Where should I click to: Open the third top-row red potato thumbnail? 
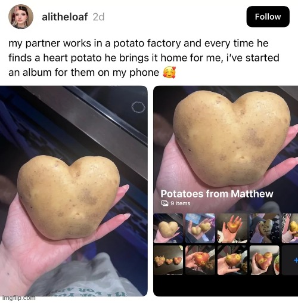tap(232, 228)
